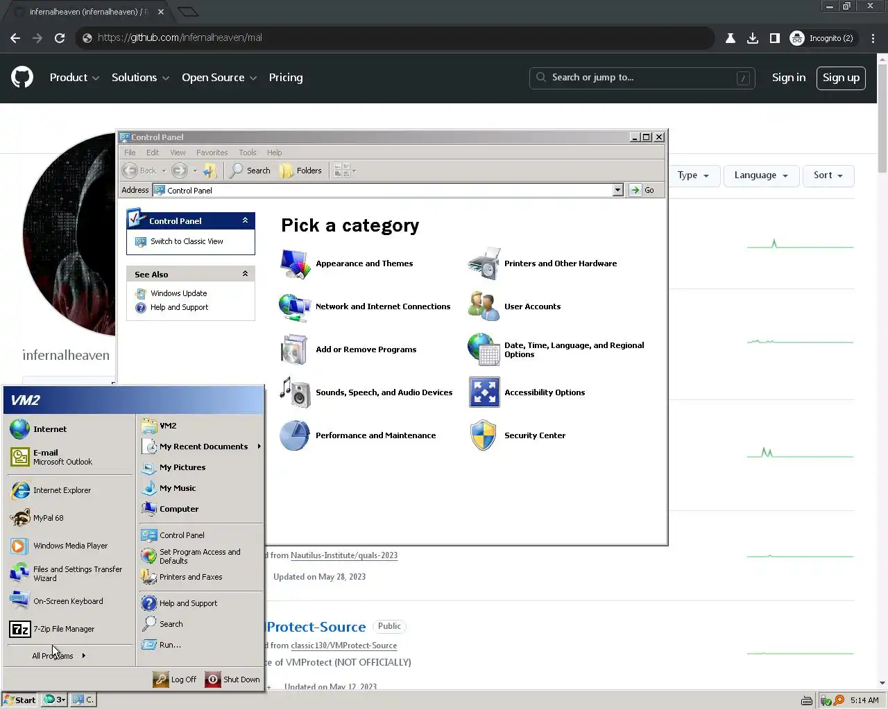This screenshot has width=888, height=710.
Task: Collapse the Control Panel side pane
Action: pos(245,220)
